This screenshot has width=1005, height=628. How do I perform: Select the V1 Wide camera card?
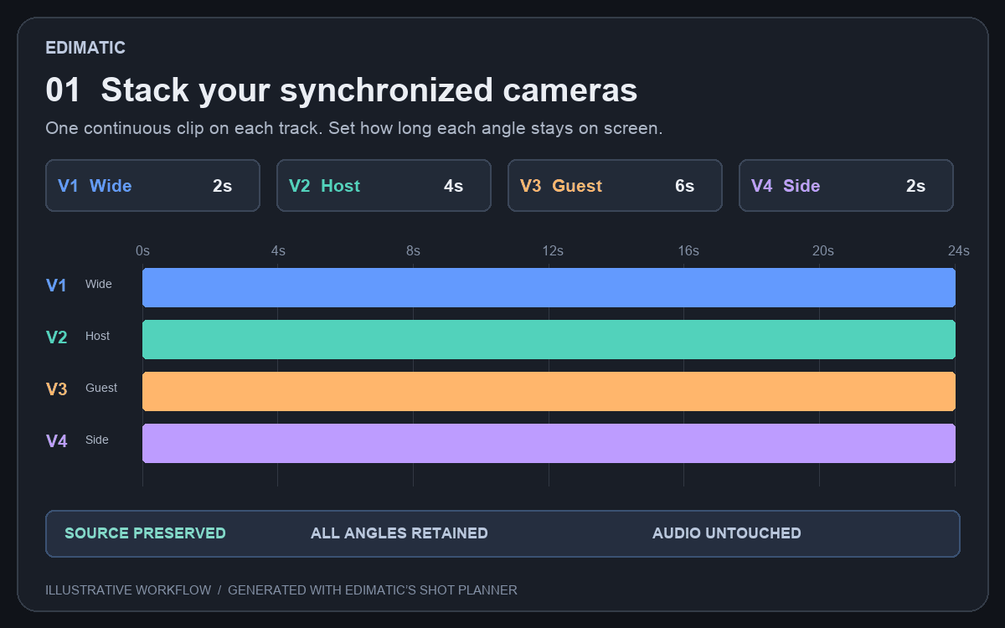tap(152, 185)
